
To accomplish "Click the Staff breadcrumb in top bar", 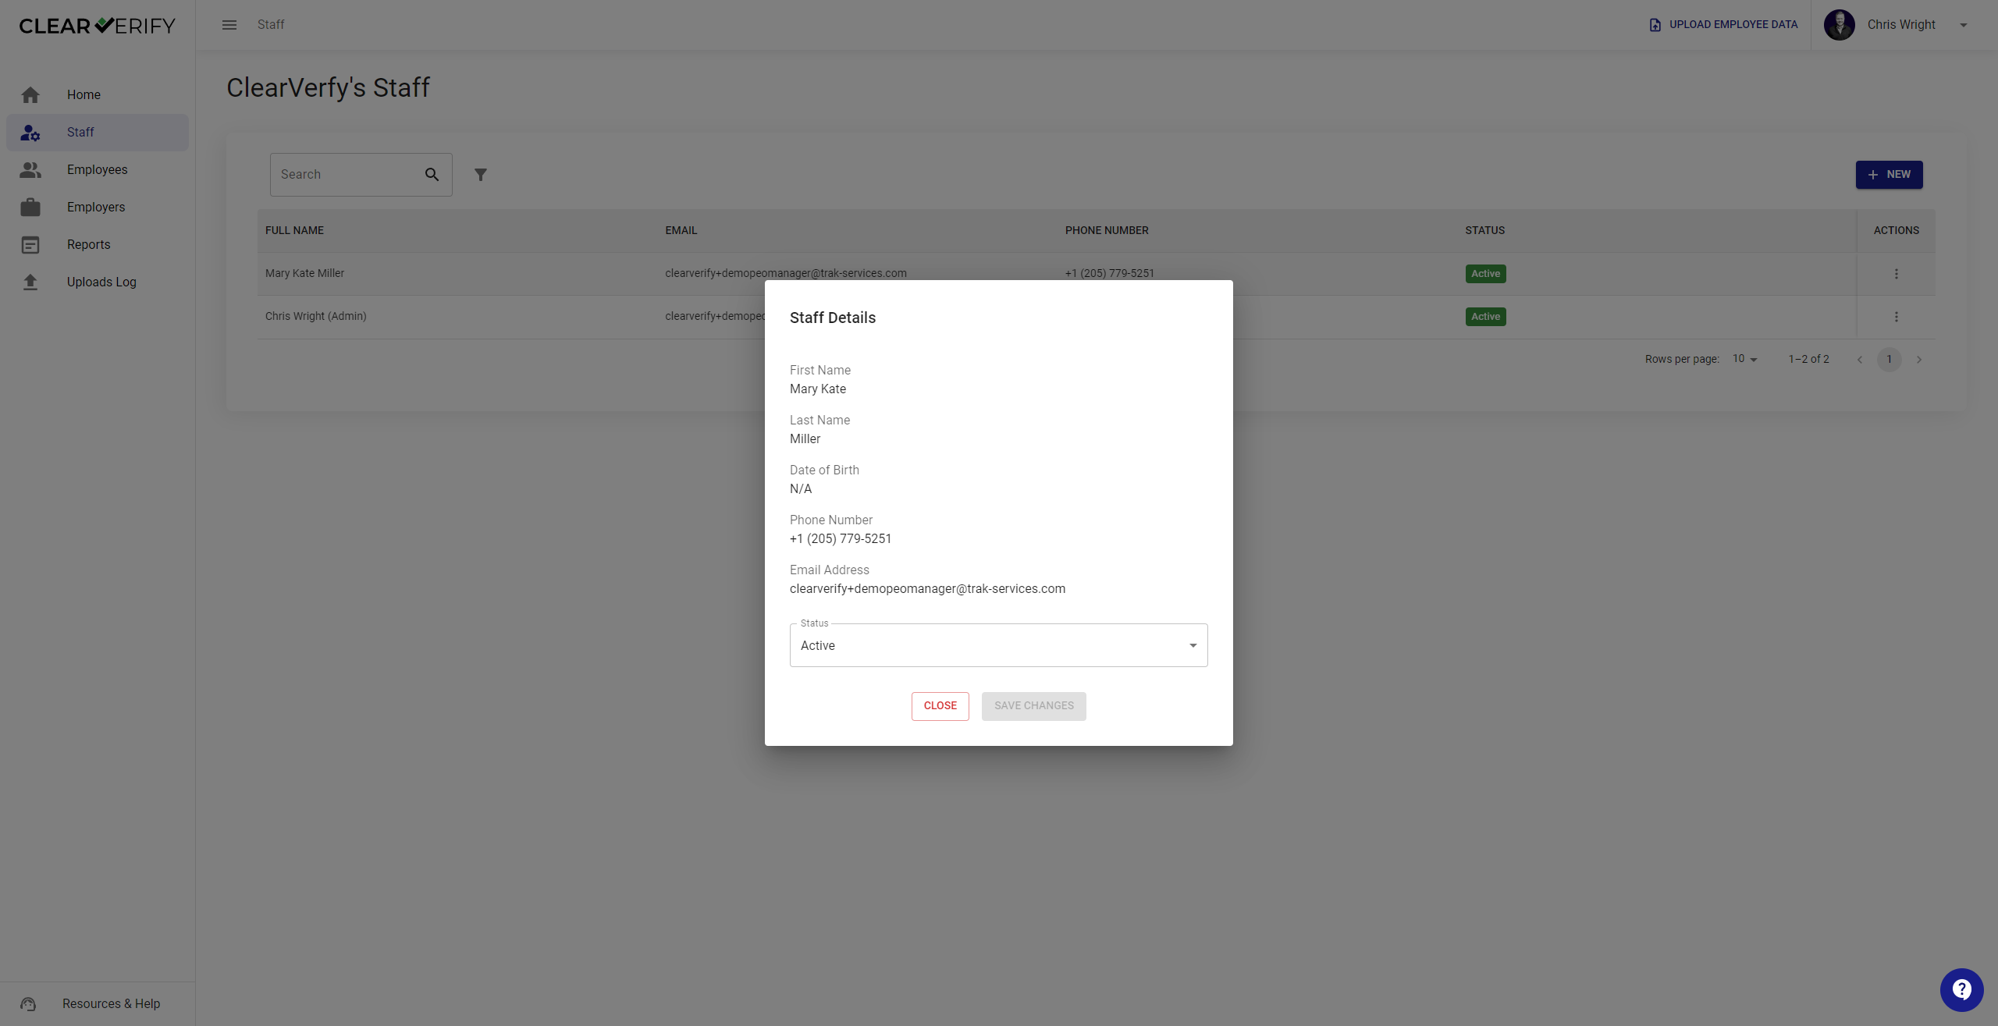I will coord(271,25).
